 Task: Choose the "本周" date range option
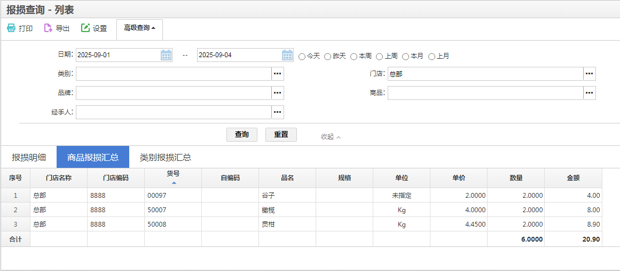click(x=354, y=56)
